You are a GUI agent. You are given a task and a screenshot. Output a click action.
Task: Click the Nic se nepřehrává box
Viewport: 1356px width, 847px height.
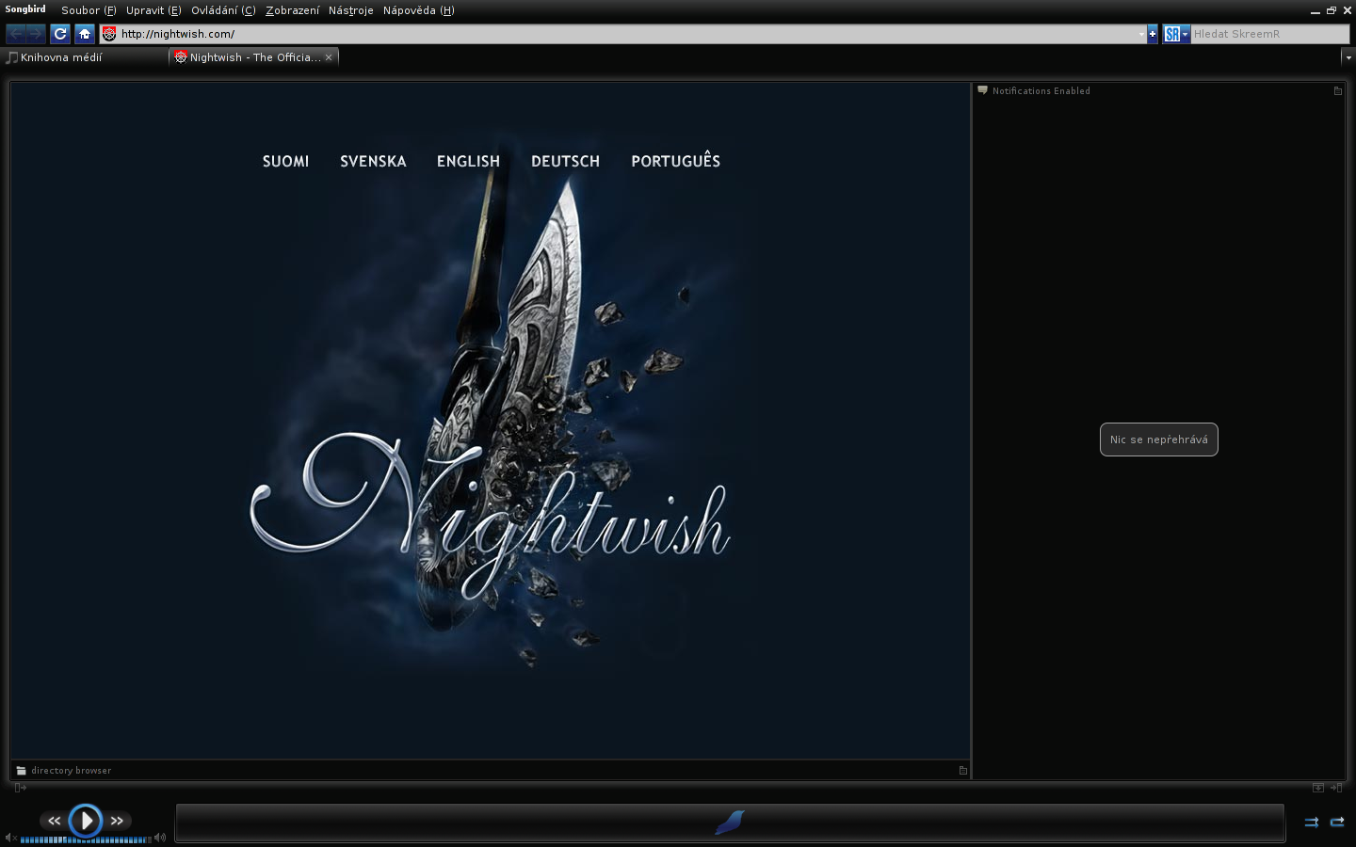coord(1158,439)
